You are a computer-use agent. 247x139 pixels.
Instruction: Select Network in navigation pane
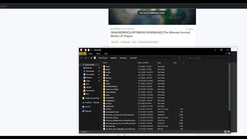coord(88,111)
